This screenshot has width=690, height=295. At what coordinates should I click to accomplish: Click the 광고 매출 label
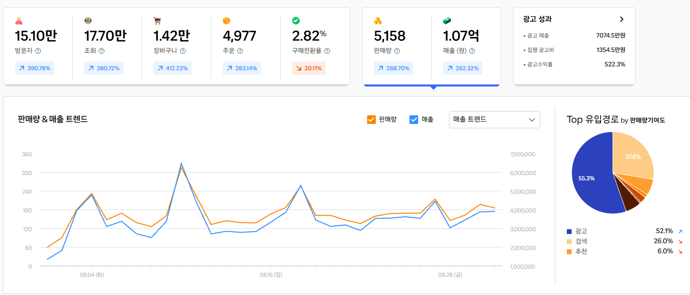pos(538,36)
